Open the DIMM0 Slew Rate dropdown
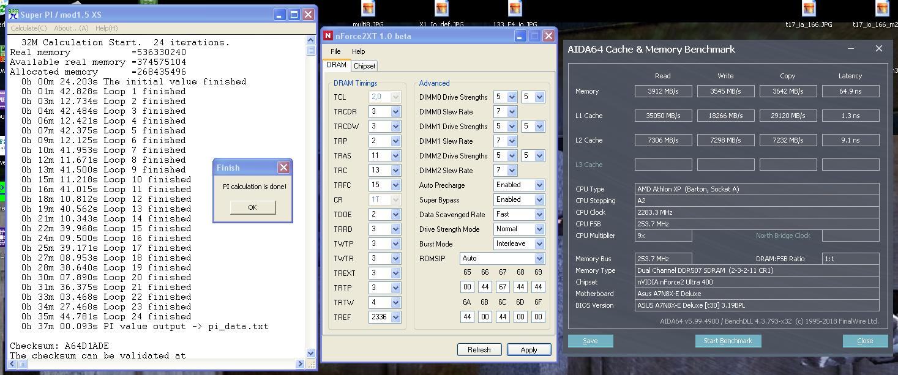This screenshot has width=898, height=375. click(x=512, y=112)
